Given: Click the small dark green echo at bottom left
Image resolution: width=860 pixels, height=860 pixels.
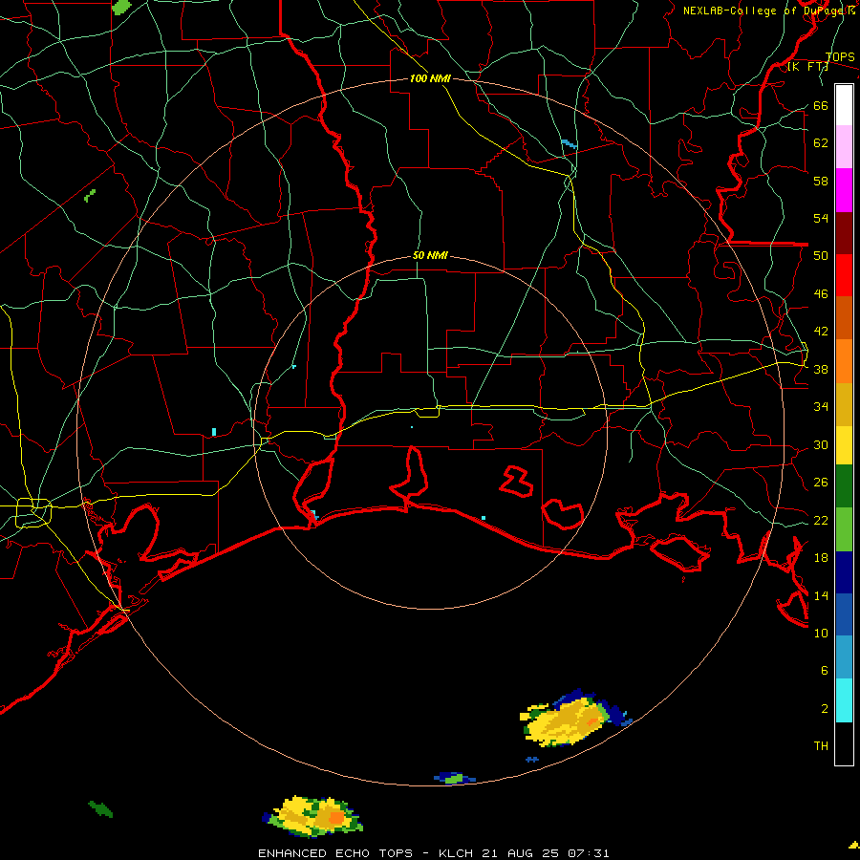Looking at the screenshot, I should click(x=100, y=809).
